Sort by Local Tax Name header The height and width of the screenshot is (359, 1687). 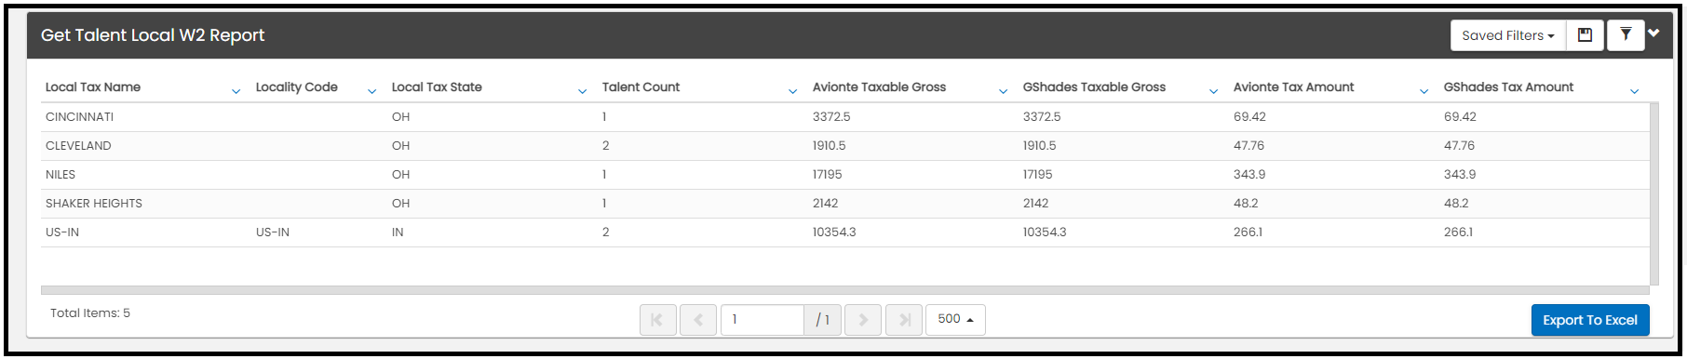click(x=93, y=87)
